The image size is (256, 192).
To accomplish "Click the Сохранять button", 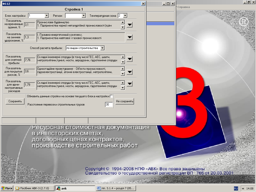I will (x=15, y=101).
